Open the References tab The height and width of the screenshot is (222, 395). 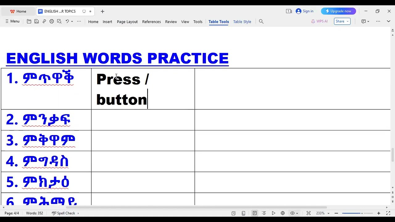tap(152, 22)
